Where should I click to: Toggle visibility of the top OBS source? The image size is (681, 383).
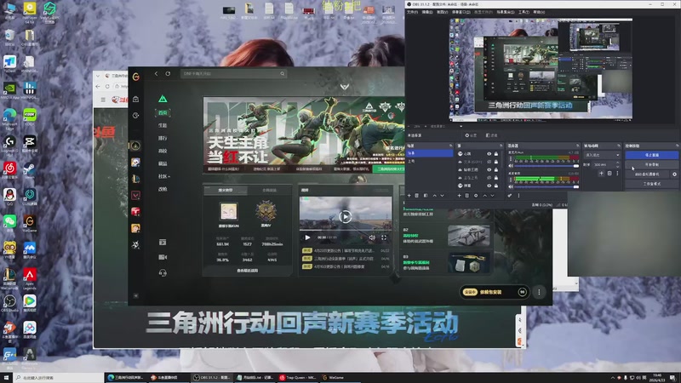[x=489, y=154]
